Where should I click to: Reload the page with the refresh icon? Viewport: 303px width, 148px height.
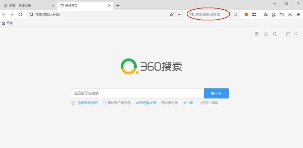pos(20,14)
